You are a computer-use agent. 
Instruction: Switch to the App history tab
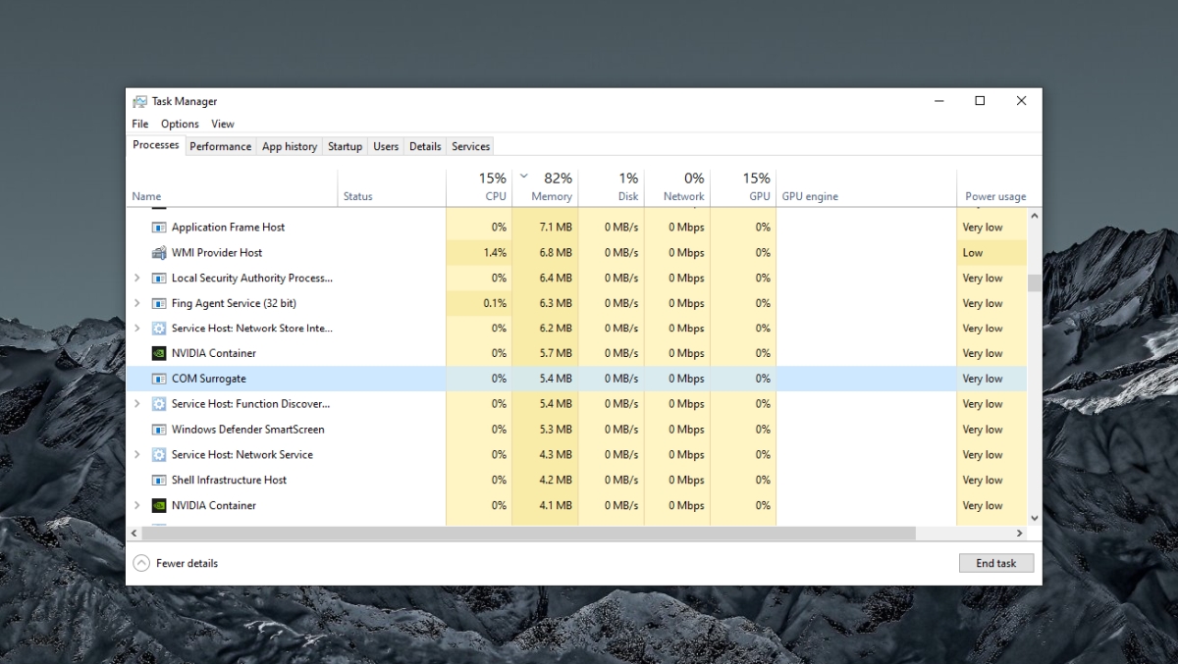[x=290, y=146]
